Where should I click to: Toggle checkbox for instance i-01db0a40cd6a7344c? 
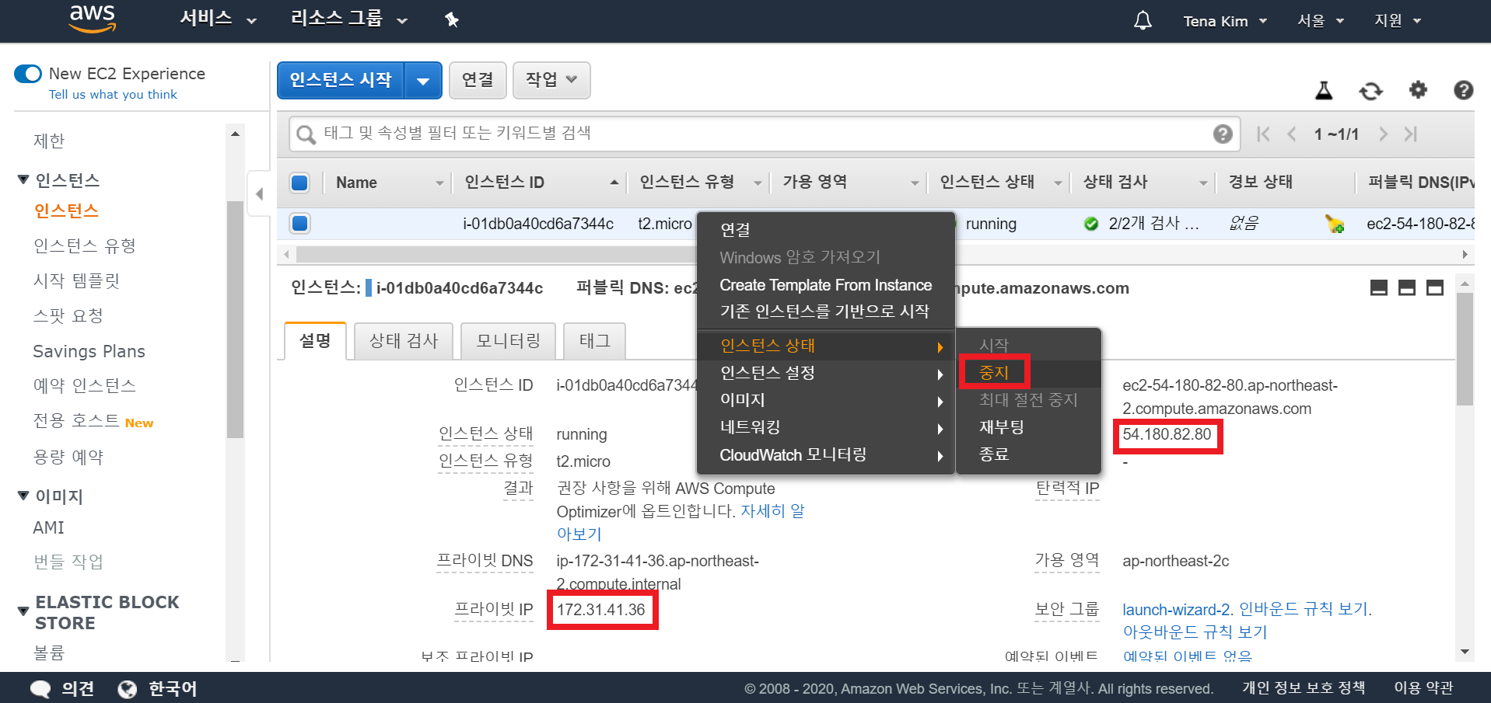pyautogui.click(x=299, y=224)
